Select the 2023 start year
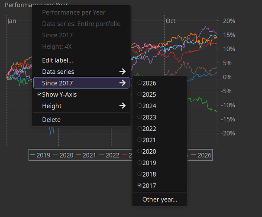Image resolution: width=262 pixels, height=217 pixels. [159, 117]
